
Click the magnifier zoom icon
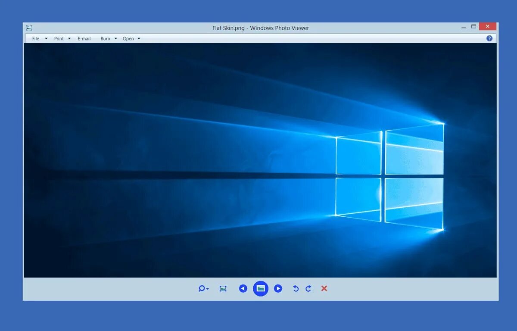(x=201, y=288)
